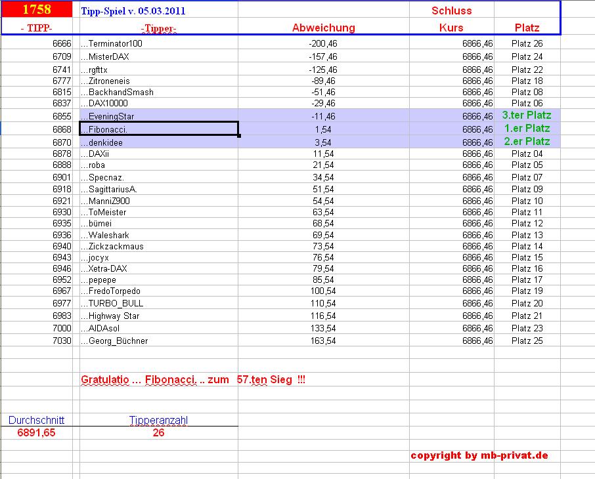Select the '...ManniZ900' cell

click(159, 201)
